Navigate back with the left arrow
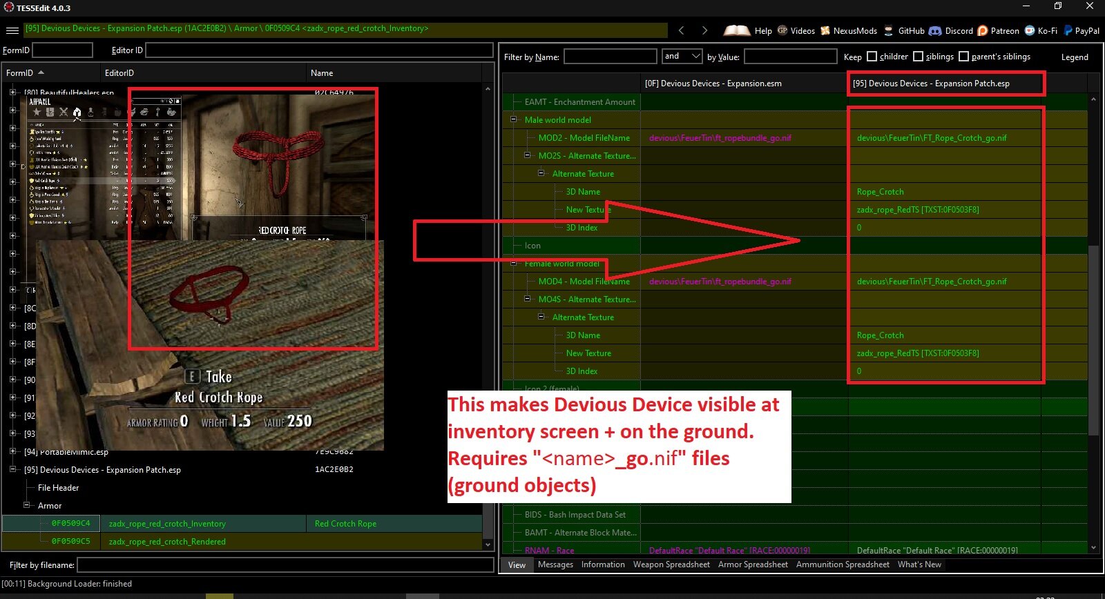This screenshot has height=599, width=1105. pyautogui.click(x=682, y=30)
